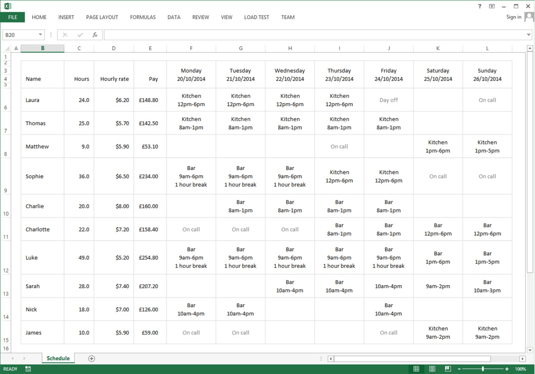Switch to Page Layout view in the status bar
The height and width of the screenshot is (374, 535).
pos(432,369)
